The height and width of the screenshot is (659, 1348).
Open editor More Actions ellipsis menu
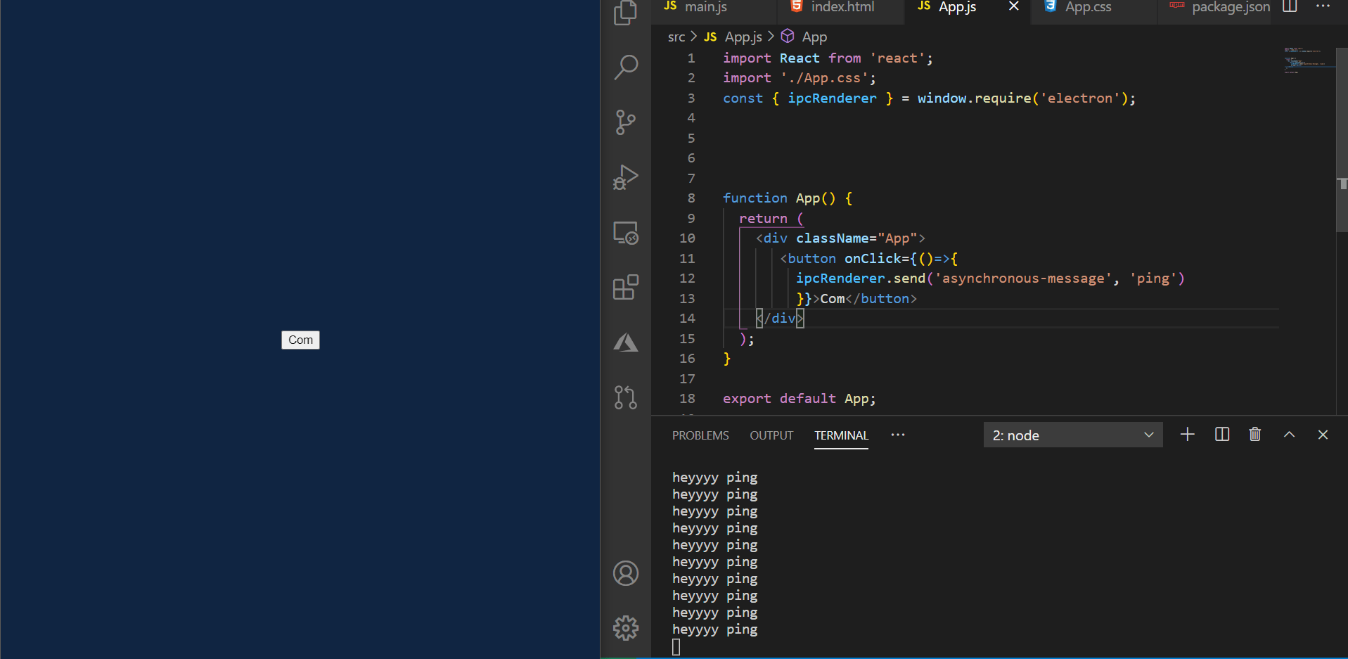tap(1323, 7)
